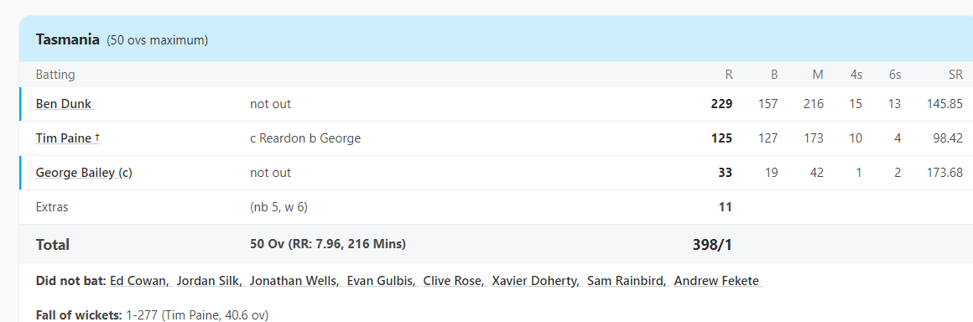This screenshot has height=322, width=973.
Task: Open Ben Dunk's player profile
Action: click(x=65, y=104)
